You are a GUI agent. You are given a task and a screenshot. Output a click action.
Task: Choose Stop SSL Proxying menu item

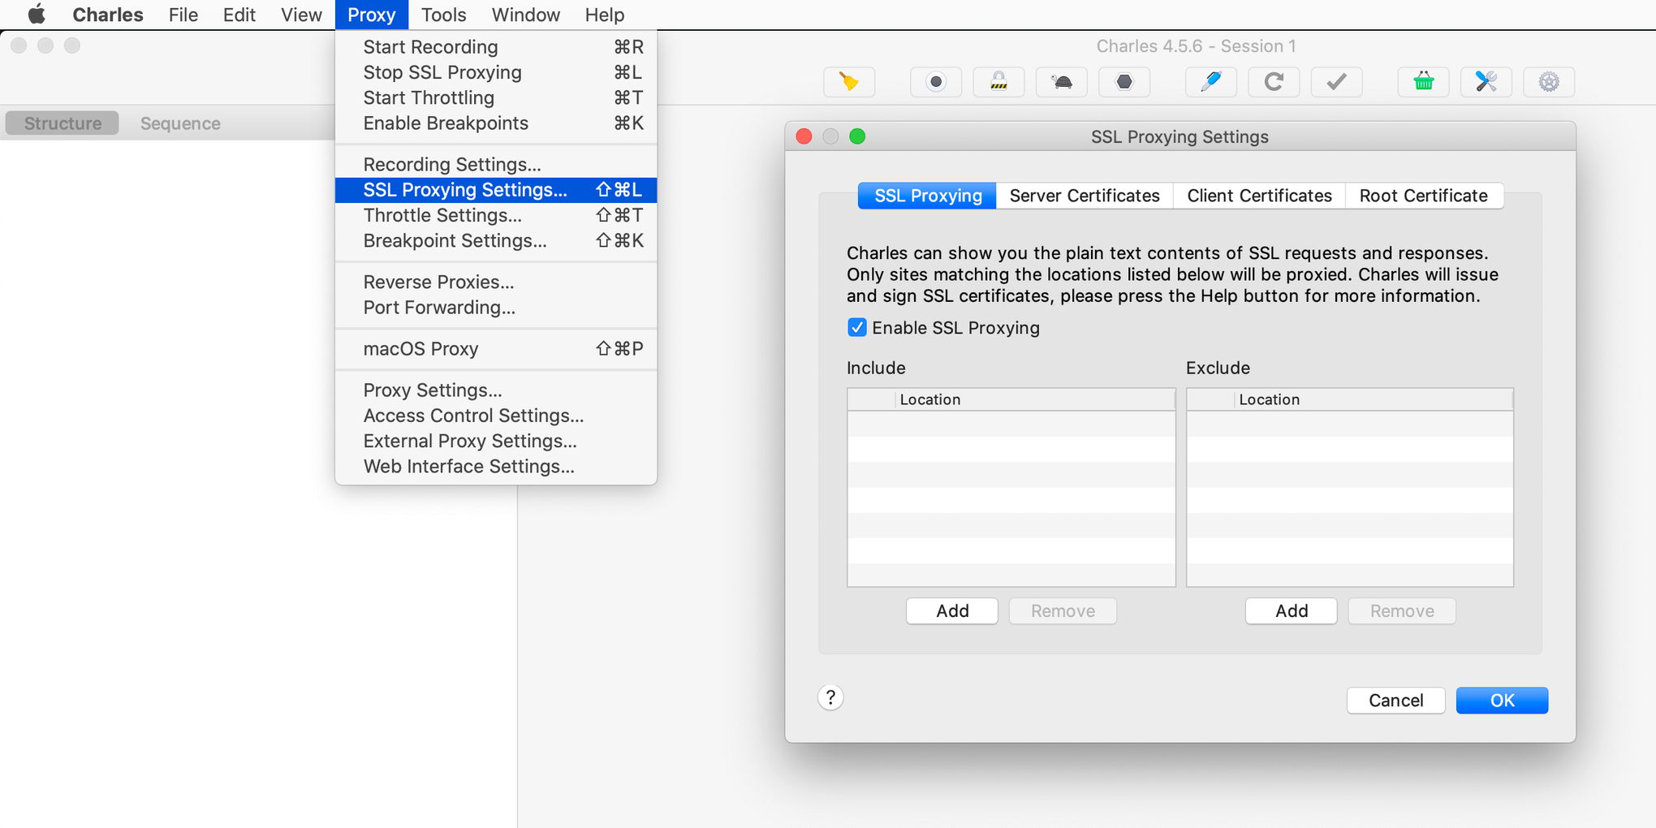coord(496,72)
